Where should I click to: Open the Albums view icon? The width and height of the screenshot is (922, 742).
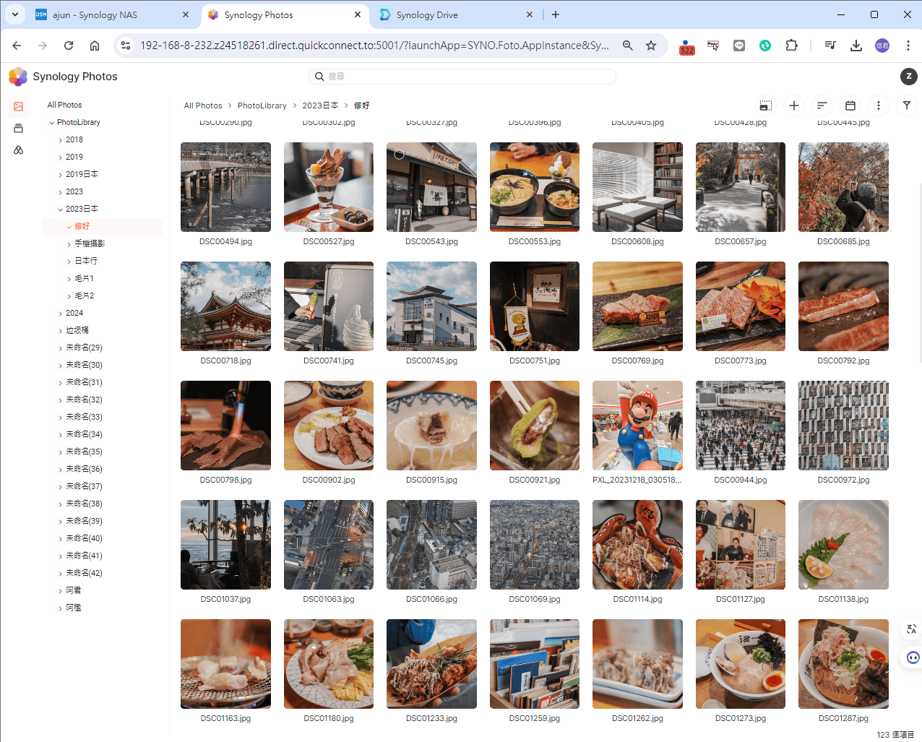[19, 129]
